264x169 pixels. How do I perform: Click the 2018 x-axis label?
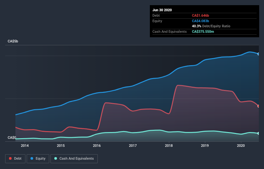169,146
